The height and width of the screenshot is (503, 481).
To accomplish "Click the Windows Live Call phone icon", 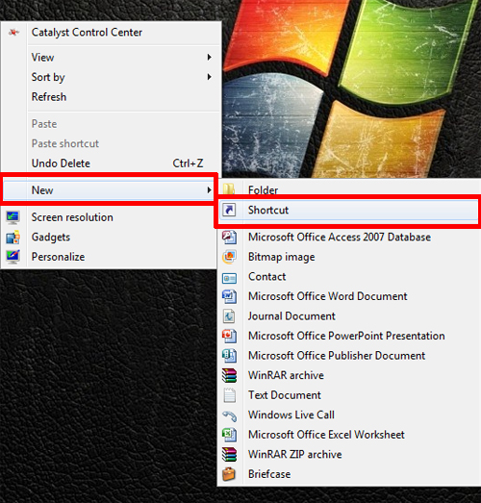I will pos(229,415).
